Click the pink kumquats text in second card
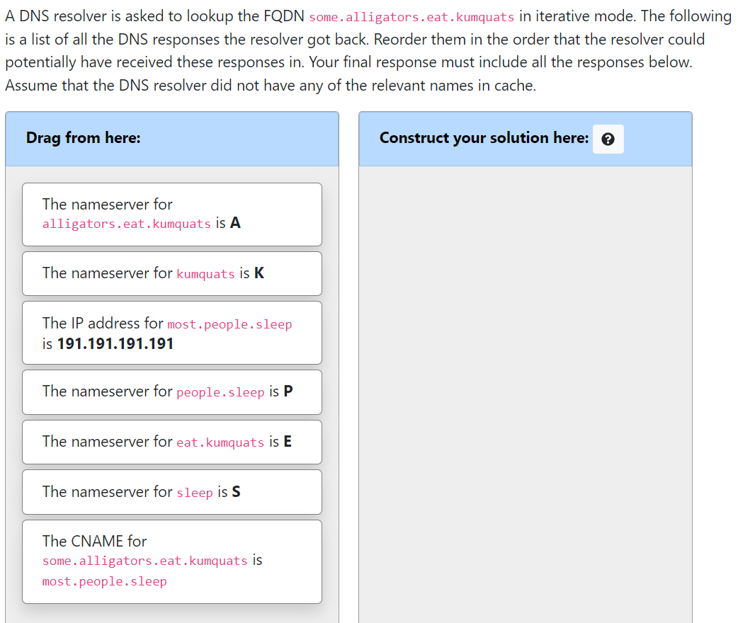Screen dimensions: 738x623 205,274
